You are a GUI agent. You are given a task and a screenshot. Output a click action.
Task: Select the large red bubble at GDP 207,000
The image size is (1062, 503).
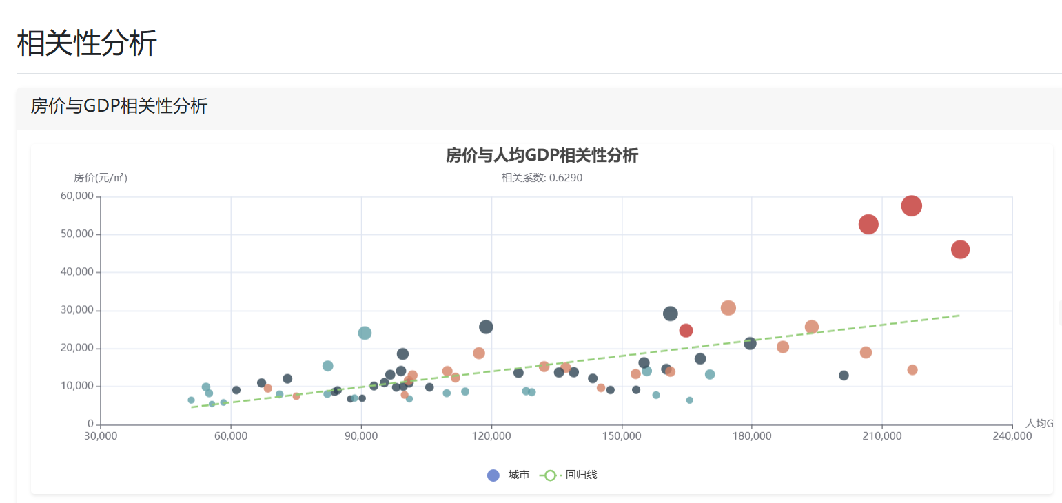point(868,224)
